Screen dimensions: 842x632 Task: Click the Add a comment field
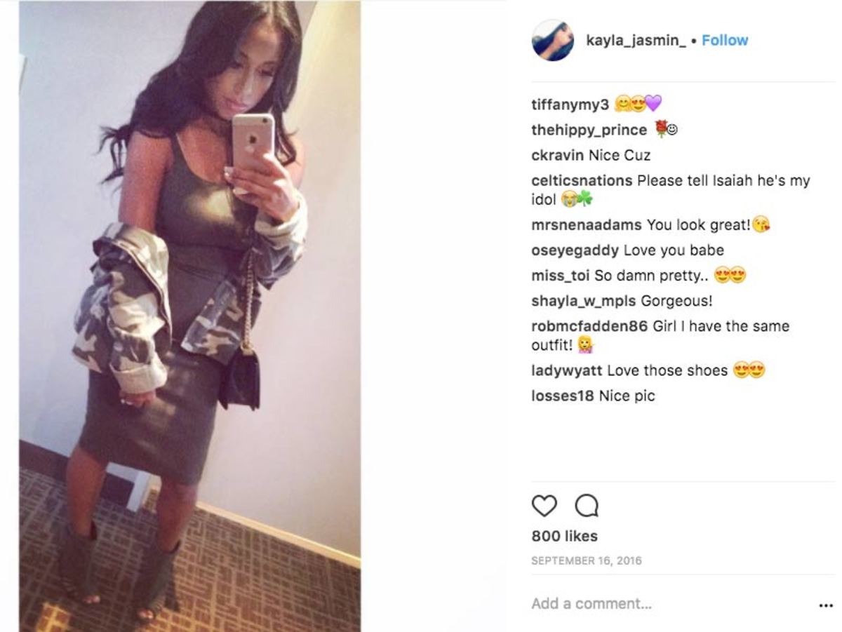coord(667,603)
